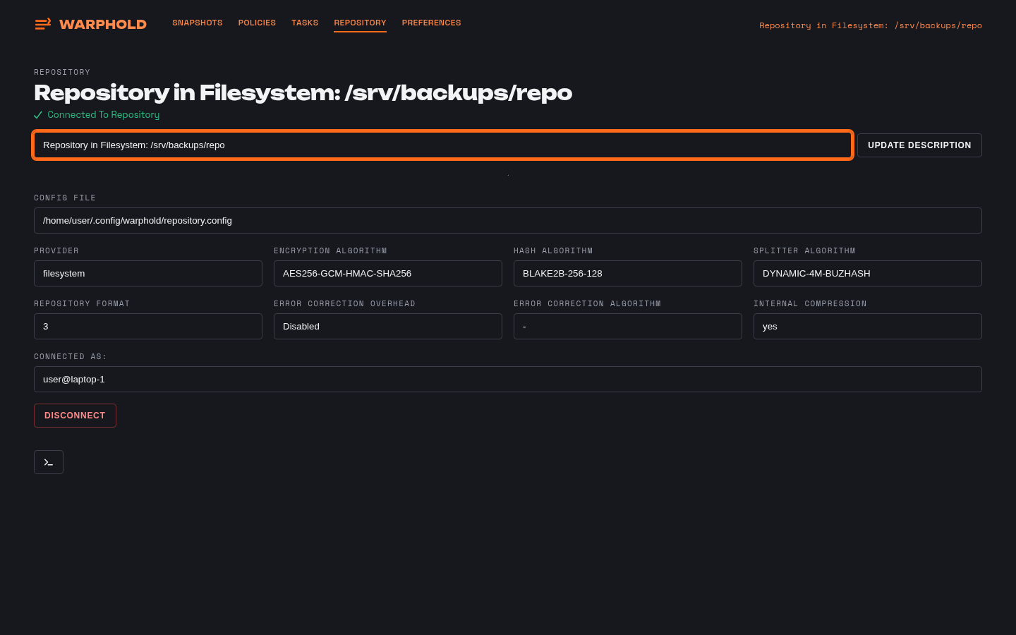Click the Encryption Algorithm field
The height and width of the screenshot is (635, 1016).
coord(388,274)
